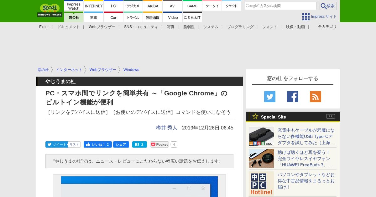The image size is (376, 197).
Task: Open the こどもとIT tab
Action: pyautogui.click(x=192, y=17)
